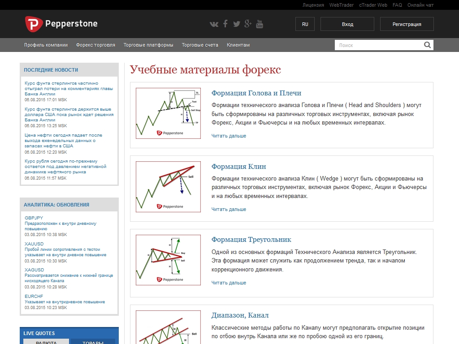The image size is (459, 344).
Task: Expand the Торговые платформы menu
Action: coord(148,45)
